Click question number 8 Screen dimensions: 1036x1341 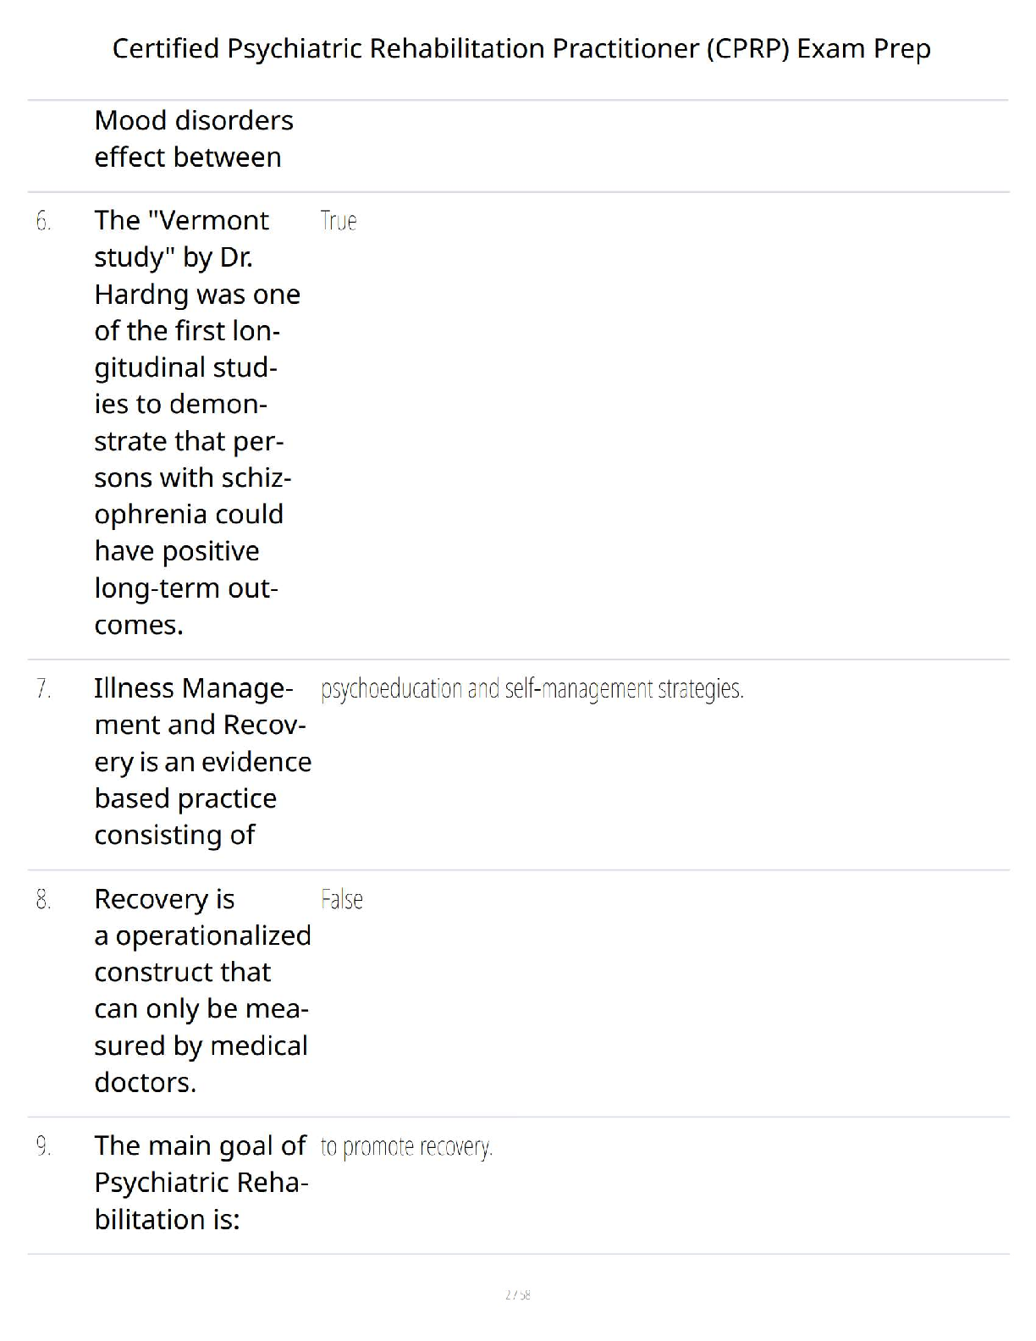coord(43,900)
